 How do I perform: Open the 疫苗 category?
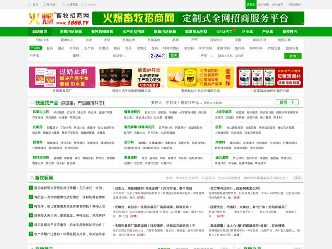(x=218, y=127)
